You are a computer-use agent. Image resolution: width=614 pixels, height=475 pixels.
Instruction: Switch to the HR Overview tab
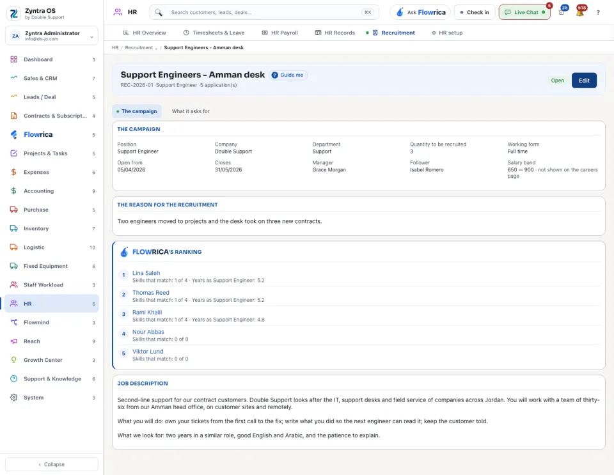pos(145,33)
